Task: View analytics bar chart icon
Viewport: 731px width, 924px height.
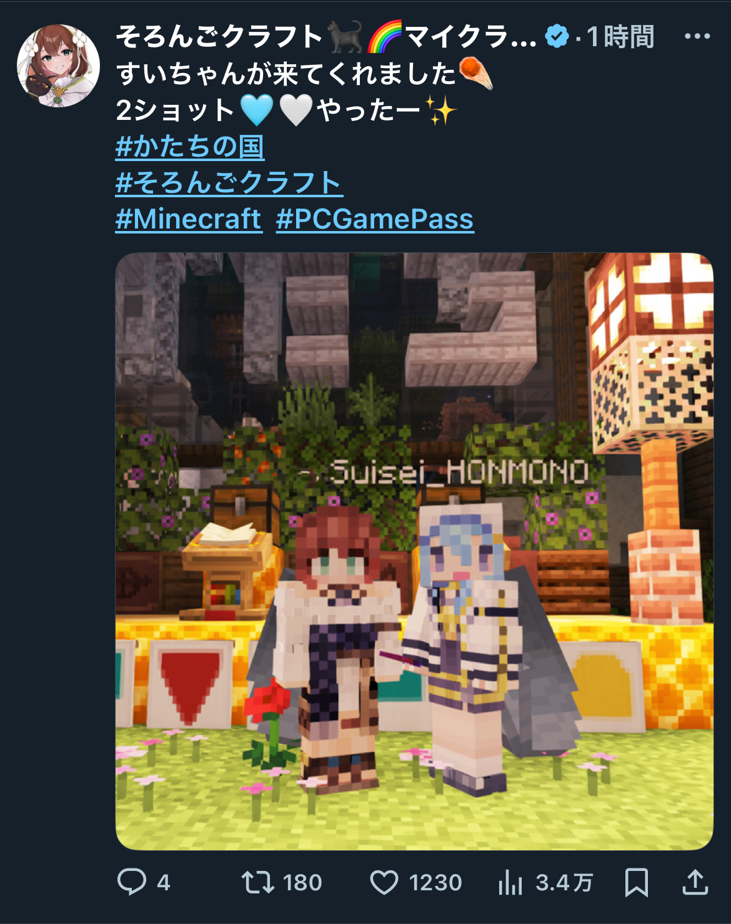Action: point(510,882)
